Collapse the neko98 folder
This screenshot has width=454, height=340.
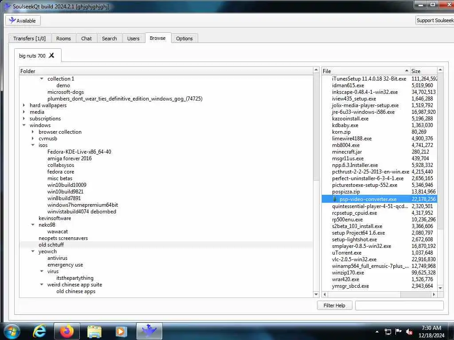[x=33, y=224]
